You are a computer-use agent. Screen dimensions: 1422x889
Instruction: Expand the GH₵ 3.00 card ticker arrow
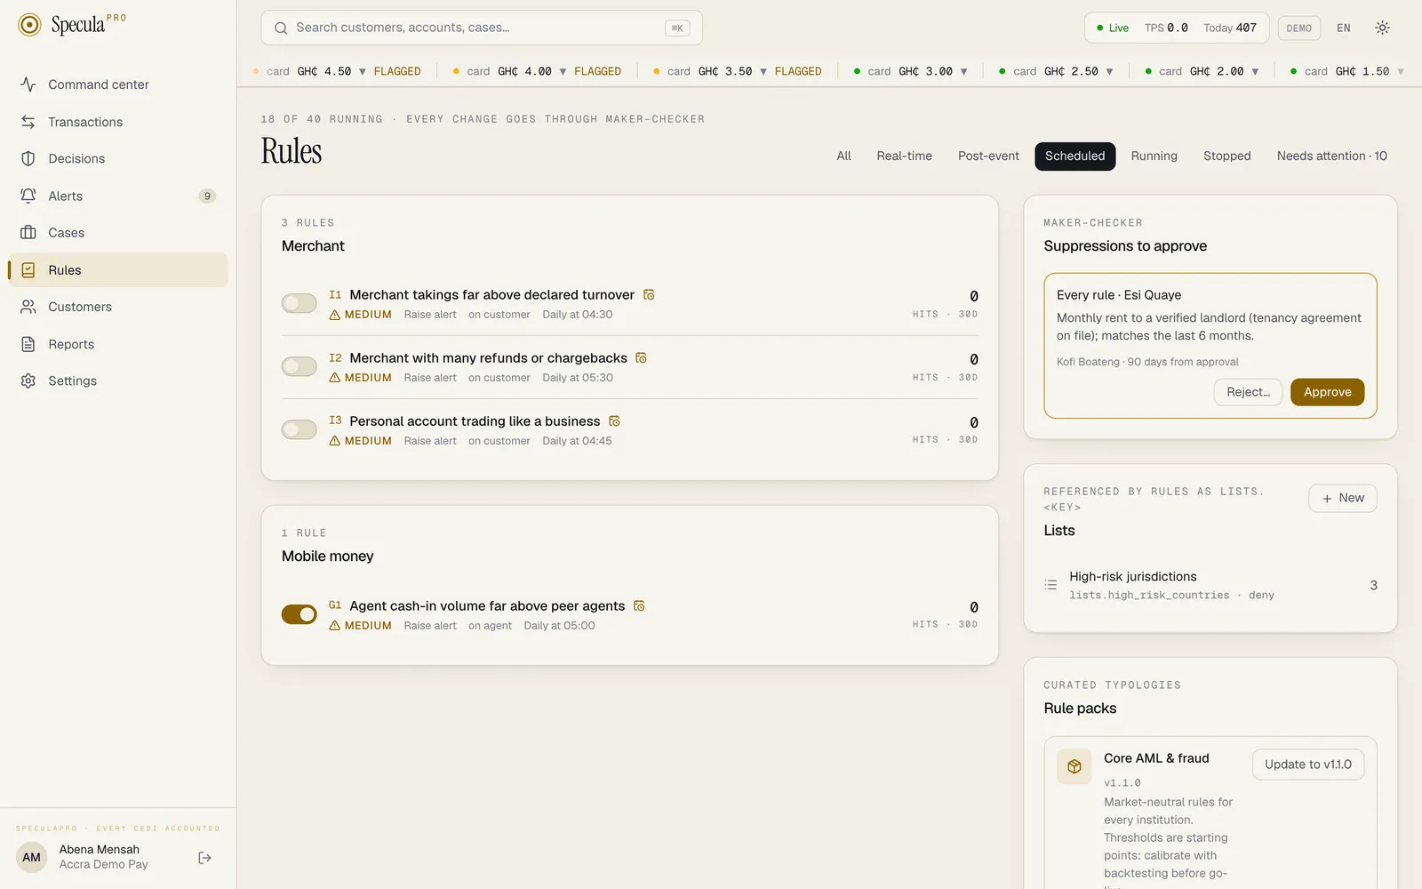click(963, 71)
